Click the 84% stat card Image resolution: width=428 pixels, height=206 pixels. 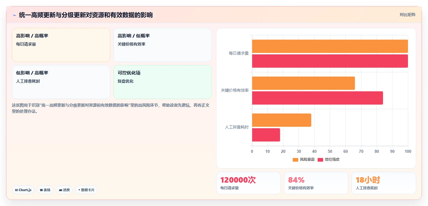316,183
